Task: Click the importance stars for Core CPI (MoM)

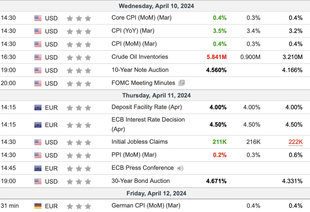Action: coord(79,18)
